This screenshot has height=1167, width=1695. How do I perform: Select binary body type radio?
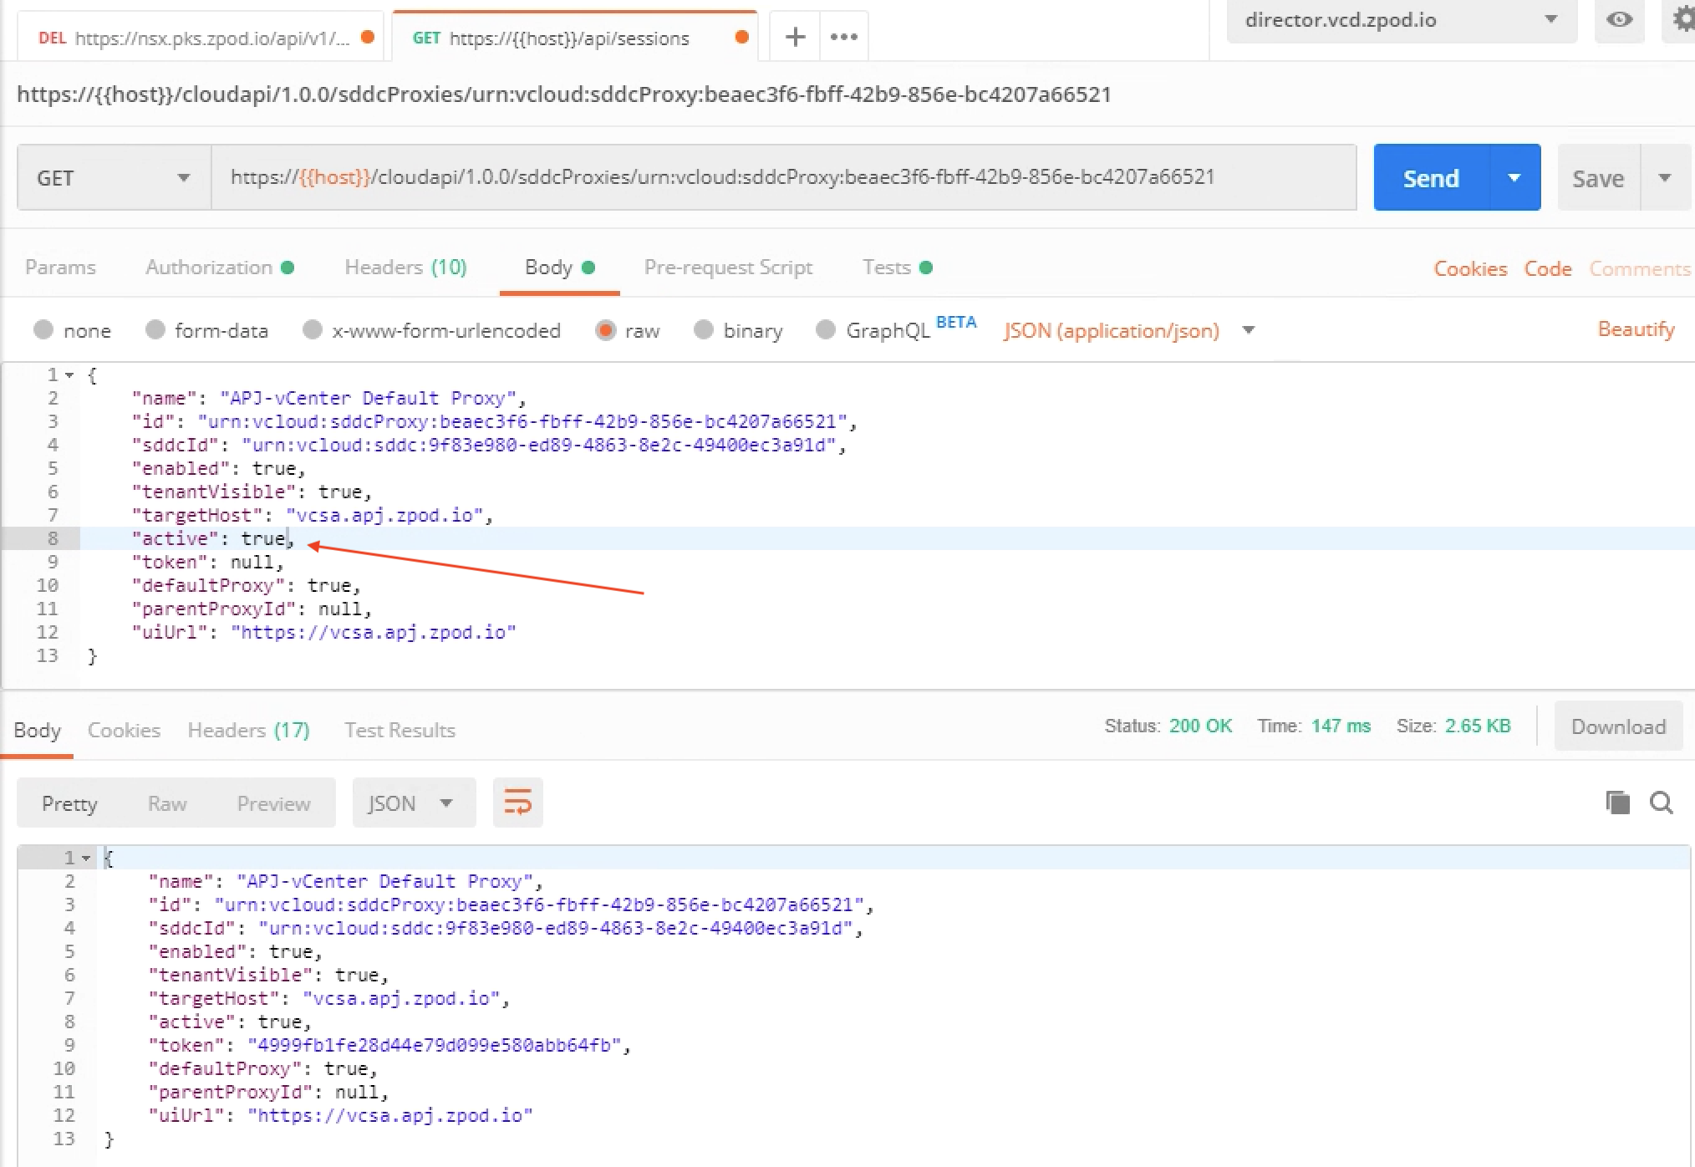pyautogui.click(x=704, y=330)
